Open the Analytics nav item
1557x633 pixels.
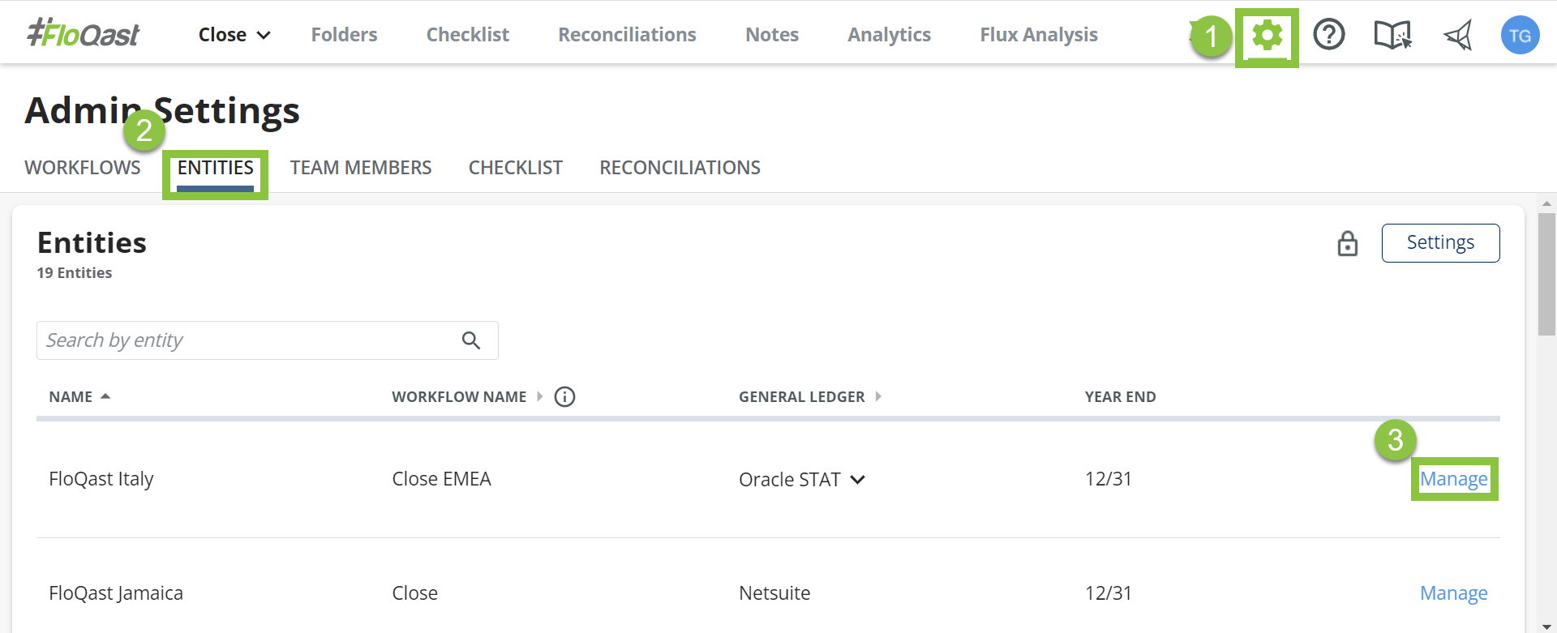[889, 35]
